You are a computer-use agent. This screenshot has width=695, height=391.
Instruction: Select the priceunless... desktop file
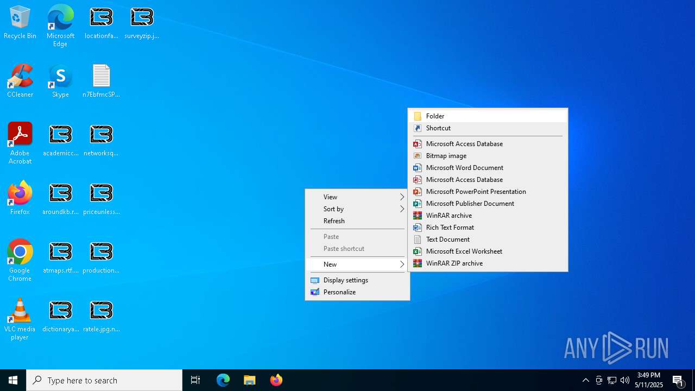101,199
